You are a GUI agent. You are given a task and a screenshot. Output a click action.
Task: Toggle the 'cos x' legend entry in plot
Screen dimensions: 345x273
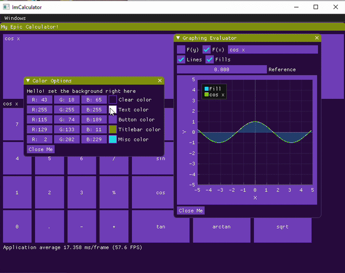[x=214, y=94]
